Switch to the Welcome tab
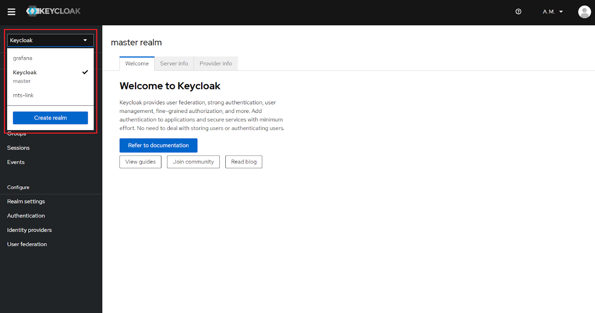Image resolution: width=595 pixels, height=313 pixels. [137, 63]
